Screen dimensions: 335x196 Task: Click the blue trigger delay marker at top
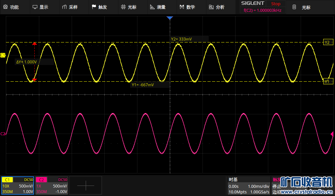pyautogui.click(x=169, y=18)
